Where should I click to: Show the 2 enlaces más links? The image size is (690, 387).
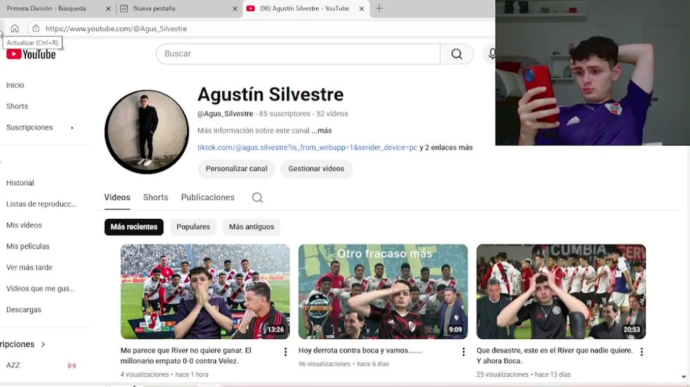[446, 147]
